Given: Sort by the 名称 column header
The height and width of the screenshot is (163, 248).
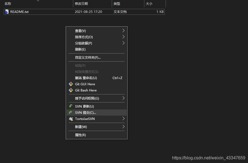Looking at the screenshot, I should (38, 3).
